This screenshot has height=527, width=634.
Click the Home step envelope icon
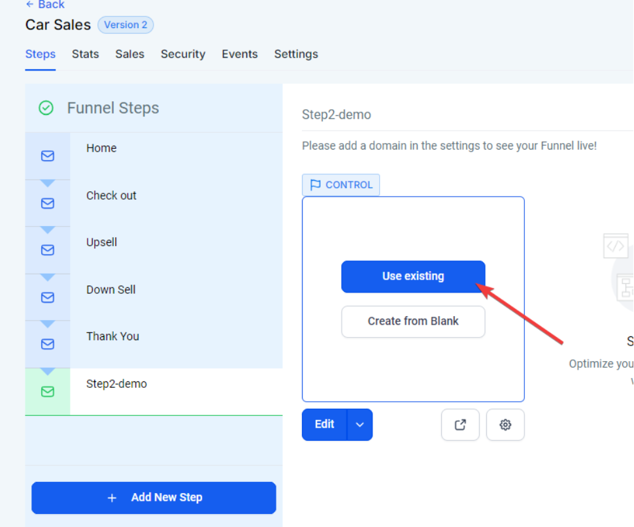[x=48, y=156]
